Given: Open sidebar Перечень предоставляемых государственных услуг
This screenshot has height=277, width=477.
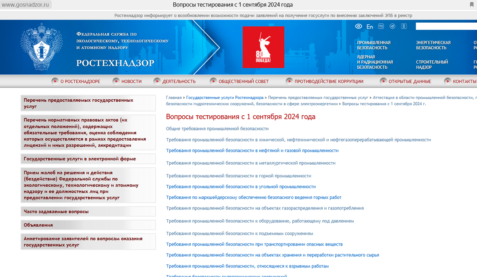Looking at the screenshot, I should click(88, 103).
